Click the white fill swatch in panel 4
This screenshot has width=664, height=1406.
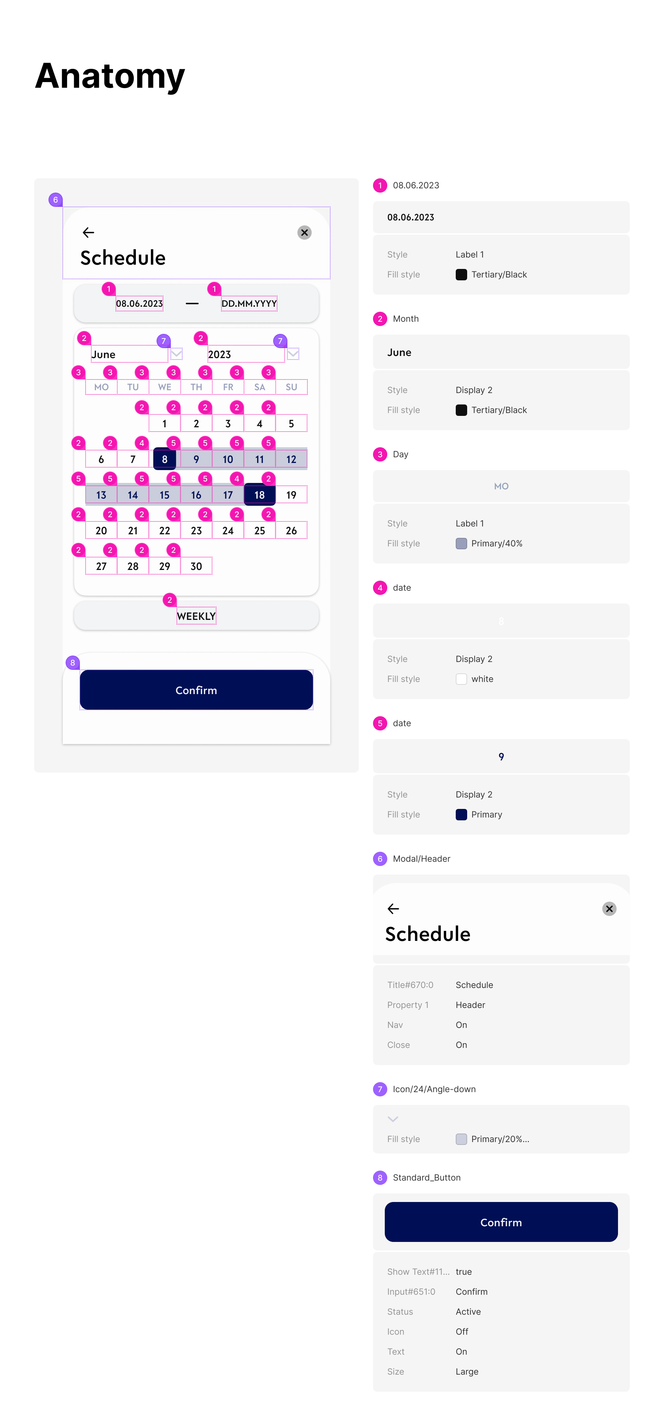click(461, 679)
